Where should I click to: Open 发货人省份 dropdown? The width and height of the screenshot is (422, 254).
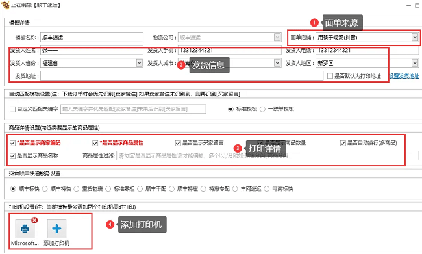[x=140, y=63]
